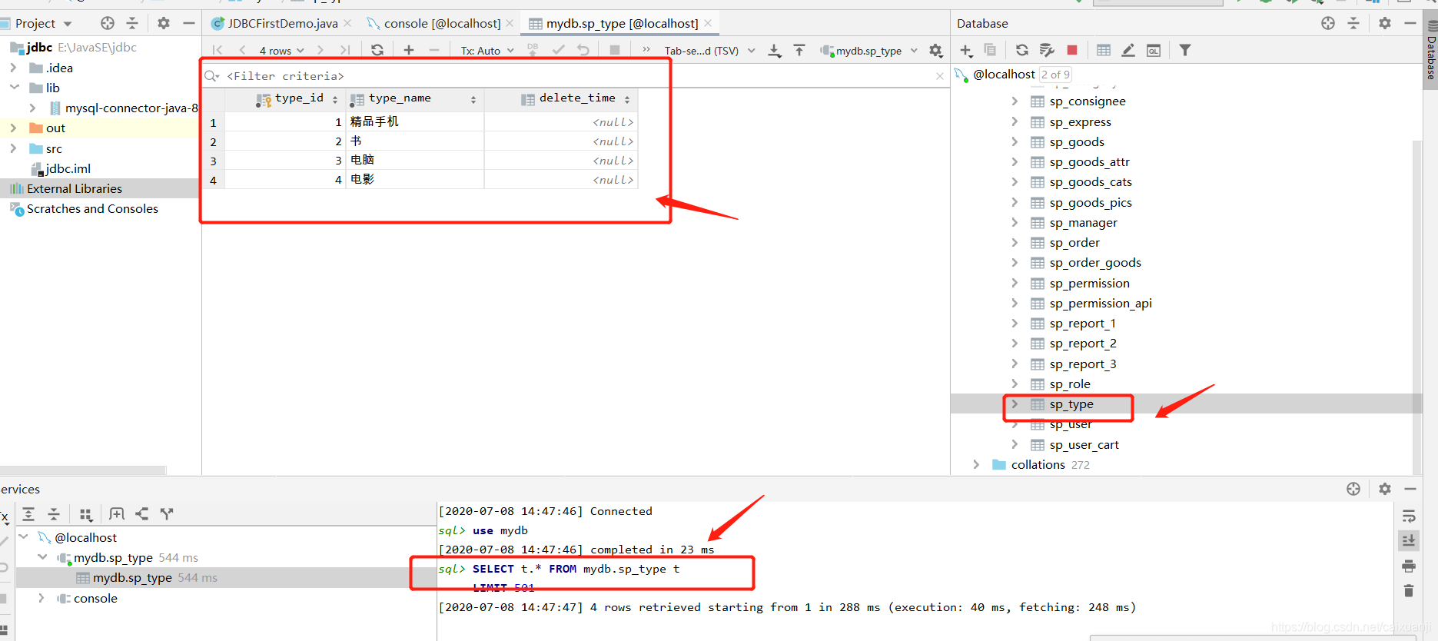Clear console output with trash icon

[1409, 590]
